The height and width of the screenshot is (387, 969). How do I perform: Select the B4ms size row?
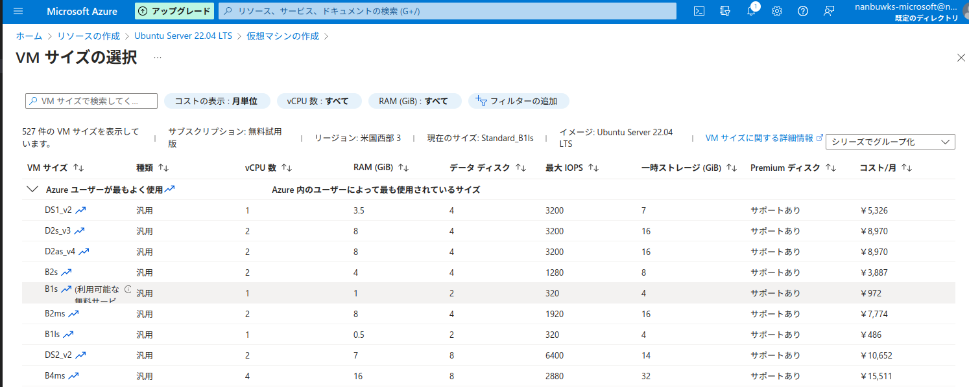488,376
